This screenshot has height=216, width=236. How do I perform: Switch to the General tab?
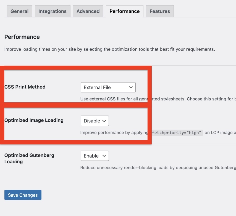[x=19, y=11]
